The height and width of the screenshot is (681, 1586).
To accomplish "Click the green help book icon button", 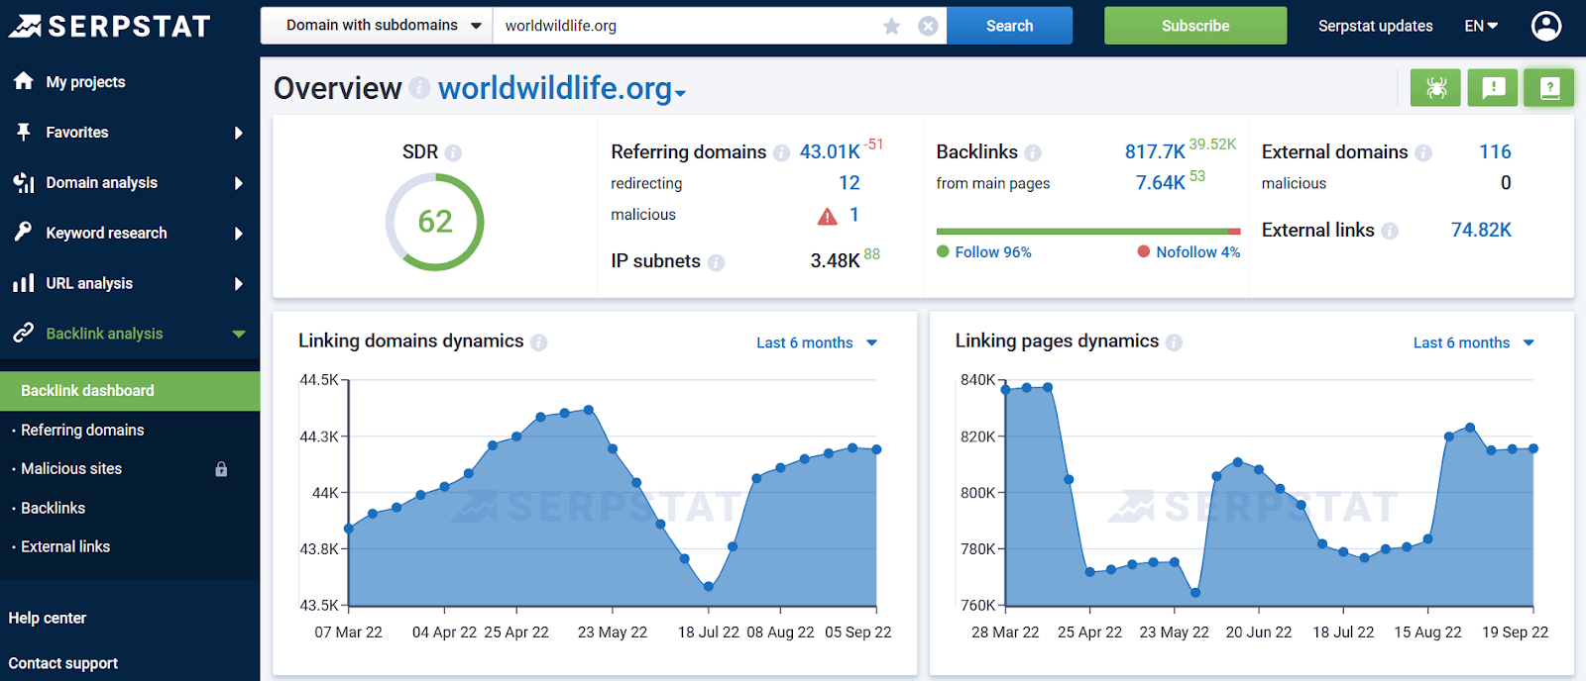I will click(x=1549, y=88).
